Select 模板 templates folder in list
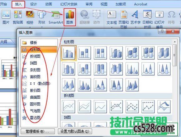Screen dimensions: 181x137 coord(39,42)
